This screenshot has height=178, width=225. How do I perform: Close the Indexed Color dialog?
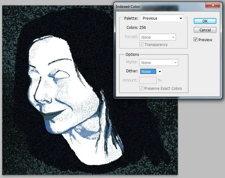point(213,5)
